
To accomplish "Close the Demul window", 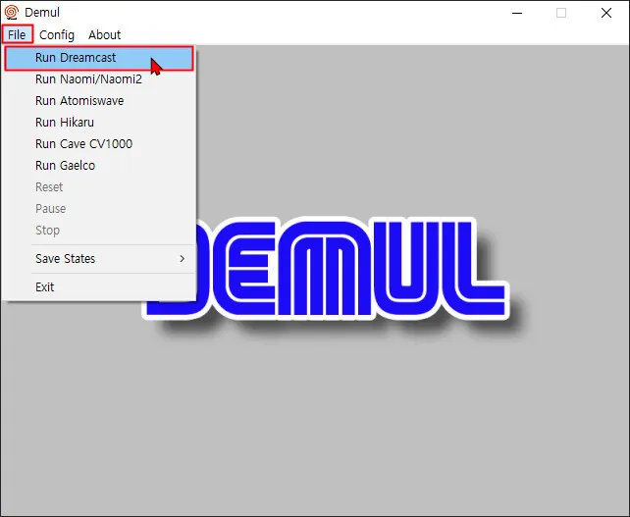I will coord(606,13).
